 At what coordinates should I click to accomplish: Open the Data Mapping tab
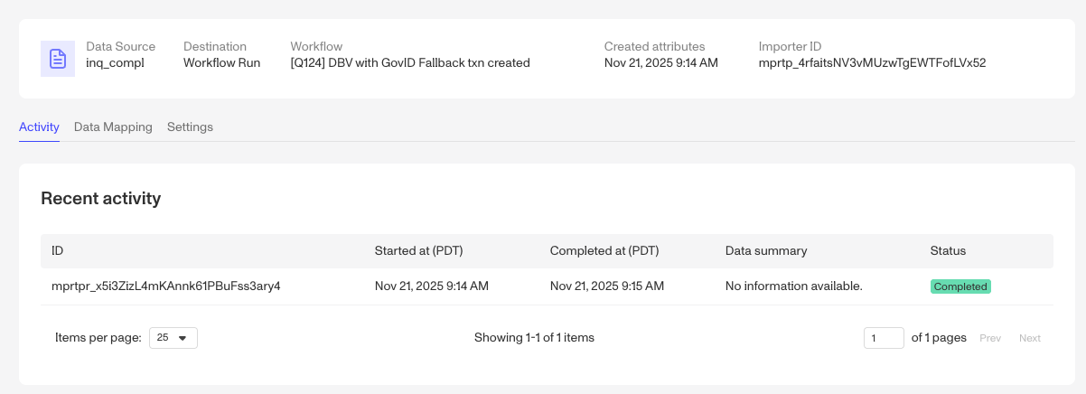click(113, 127)
